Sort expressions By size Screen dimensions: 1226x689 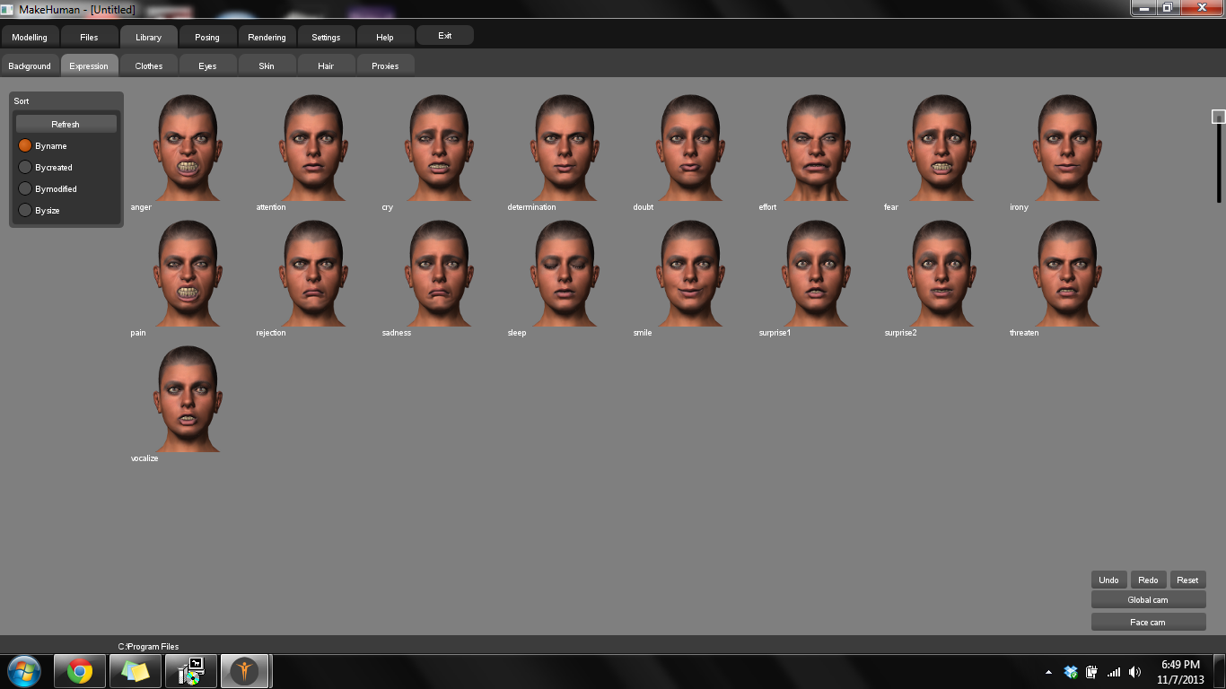click(24, 210)
